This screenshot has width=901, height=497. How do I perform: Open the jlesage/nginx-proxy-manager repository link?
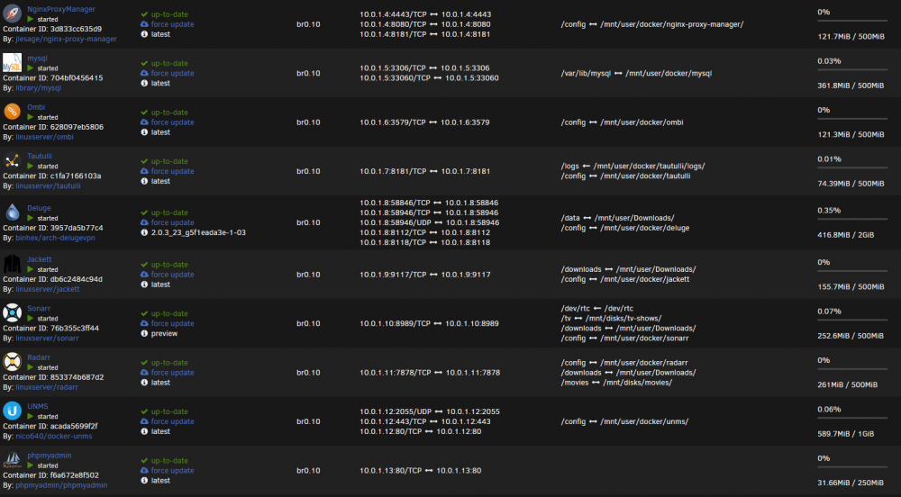tap(66, 39)
